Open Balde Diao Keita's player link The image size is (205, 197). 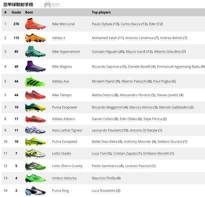(104, 142)
